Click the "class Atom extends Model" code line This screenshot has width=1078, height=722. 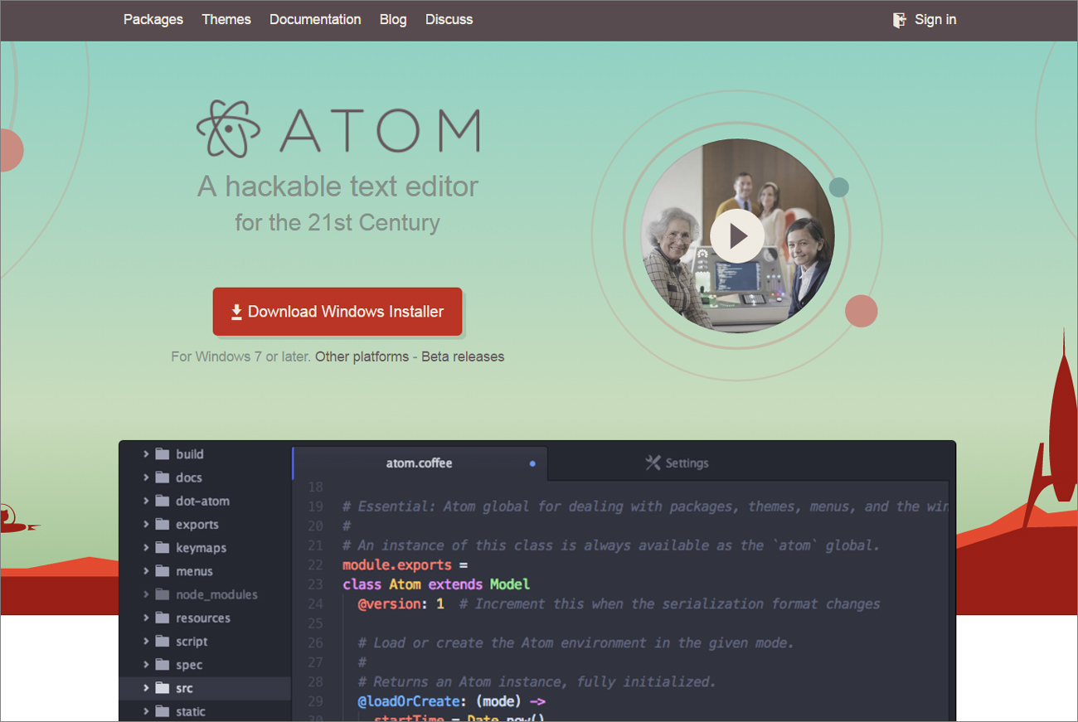436,584
